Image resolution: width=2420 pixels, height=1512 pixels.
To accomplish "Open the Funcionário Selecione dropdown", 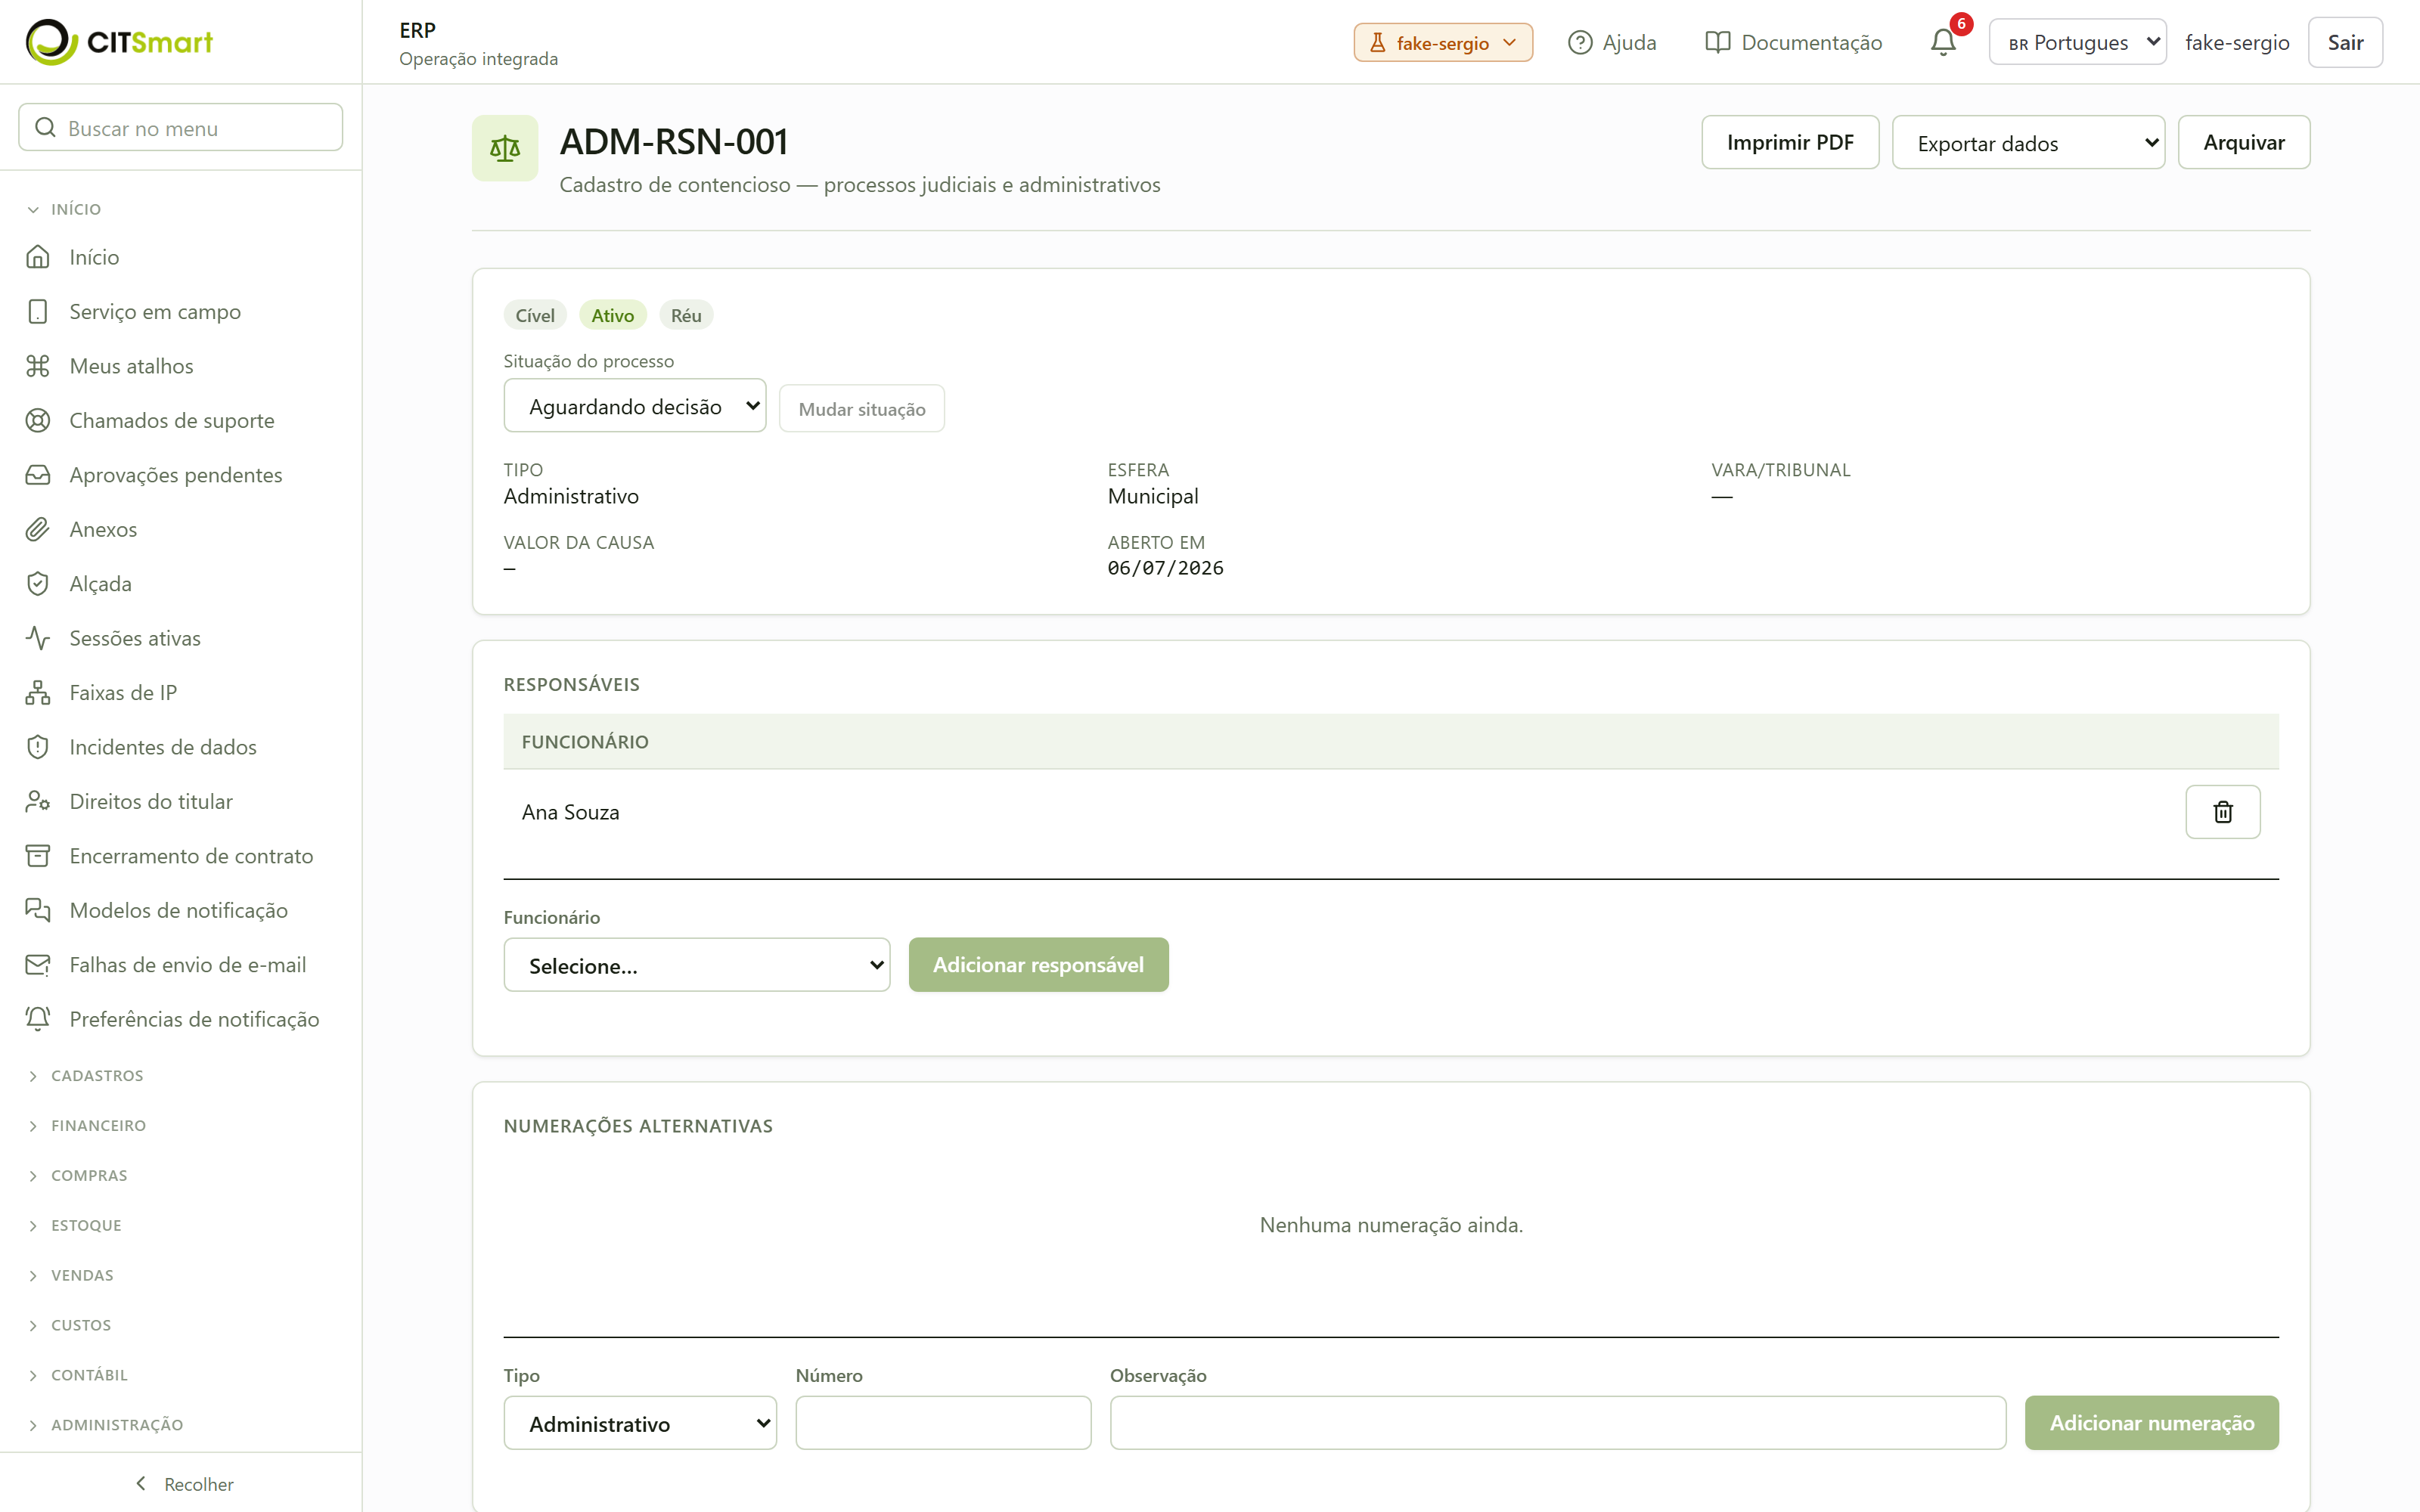I will coord(697,965).
